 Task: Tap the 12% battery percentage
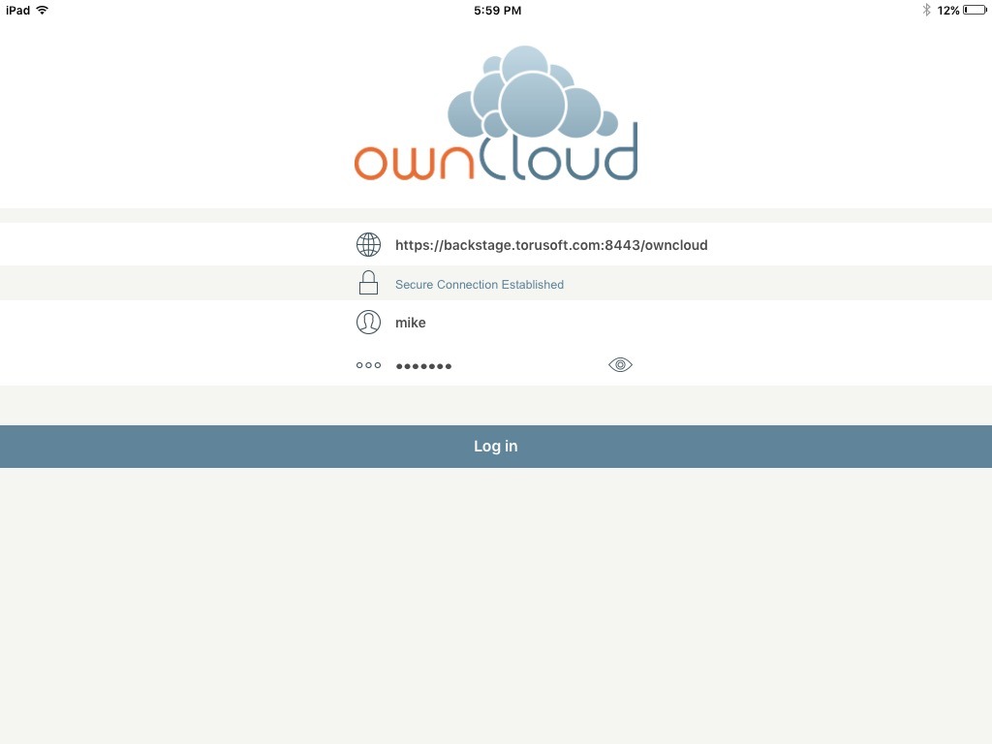948,10
